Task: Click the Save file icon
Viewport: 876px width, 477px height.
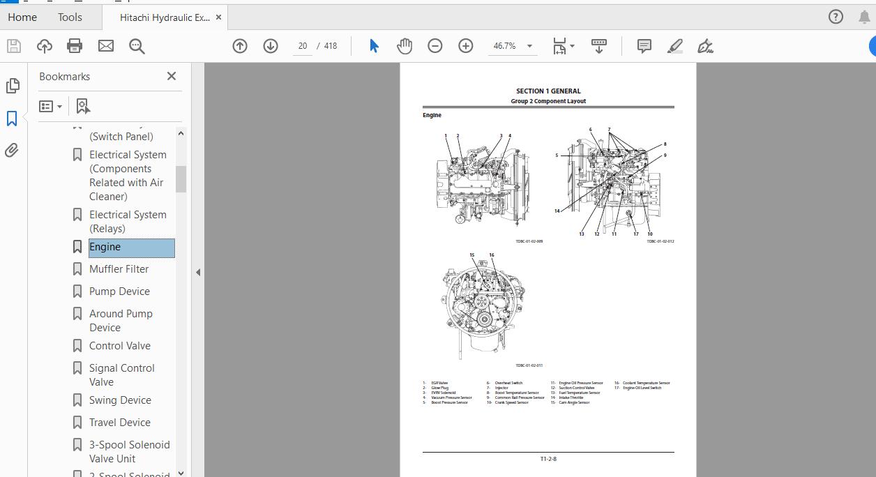Action: pos(13,46)
